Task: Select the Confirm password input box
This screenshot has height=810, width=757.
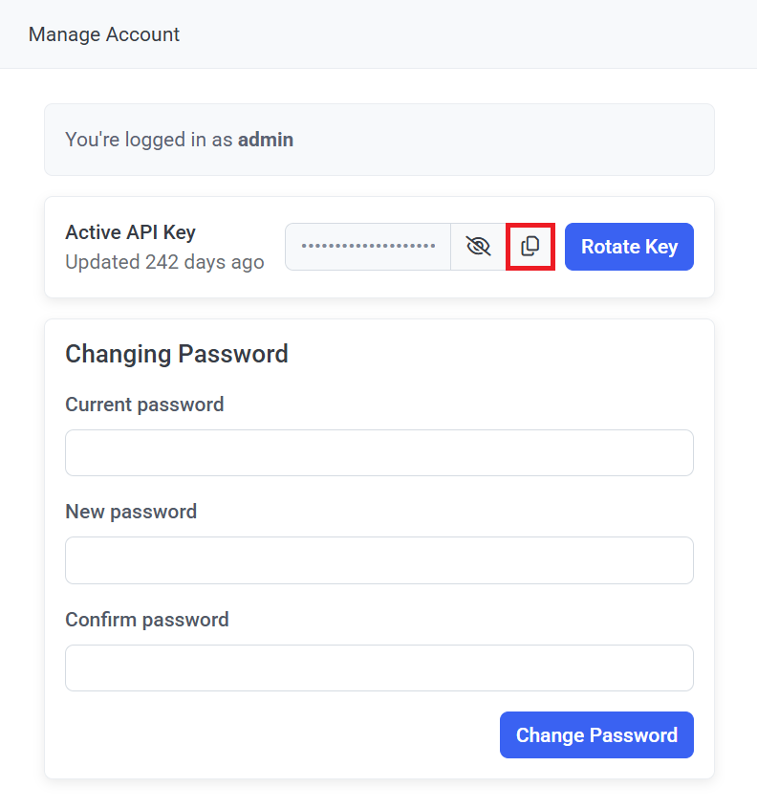Action: (378, 668)
